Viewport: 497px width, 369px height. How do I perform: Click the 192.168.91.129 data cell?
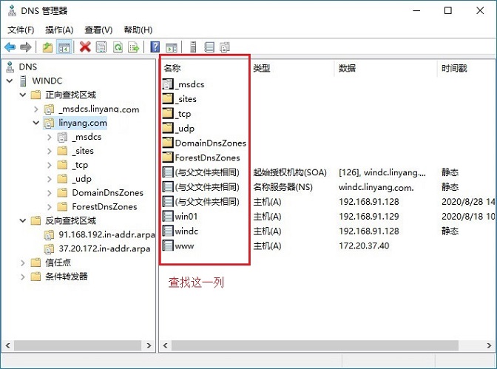click(368, 216)
